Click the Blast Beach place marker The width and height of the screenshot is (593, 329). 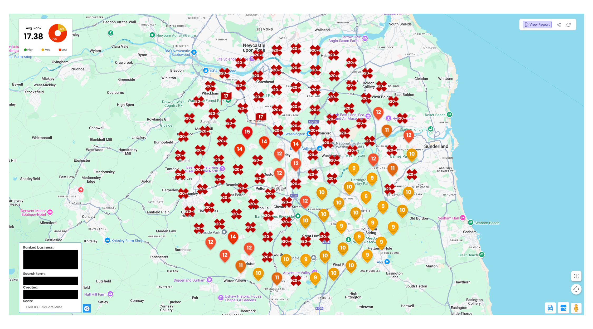482,255
